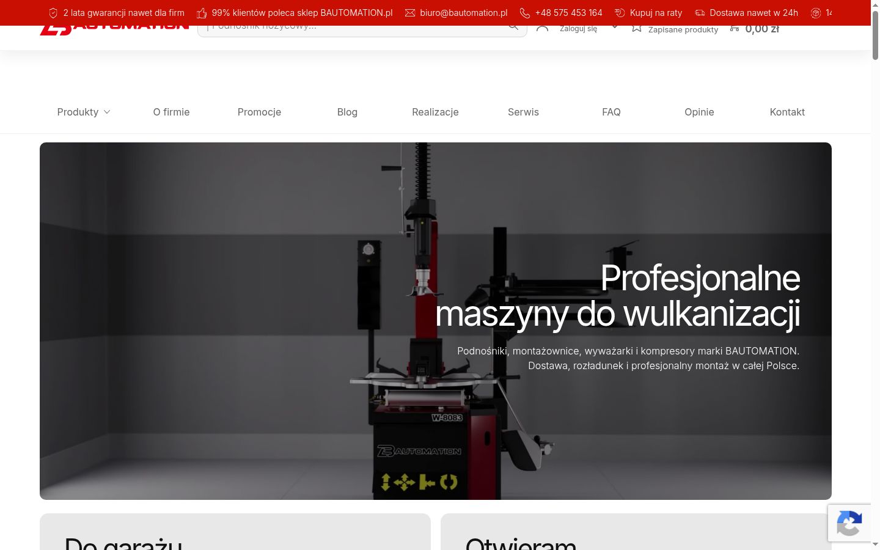Image resolution: width=880 pixels, height=550 pixels.
Task: Click the scrollbar down arrow
Action: (x=875, y=544)
